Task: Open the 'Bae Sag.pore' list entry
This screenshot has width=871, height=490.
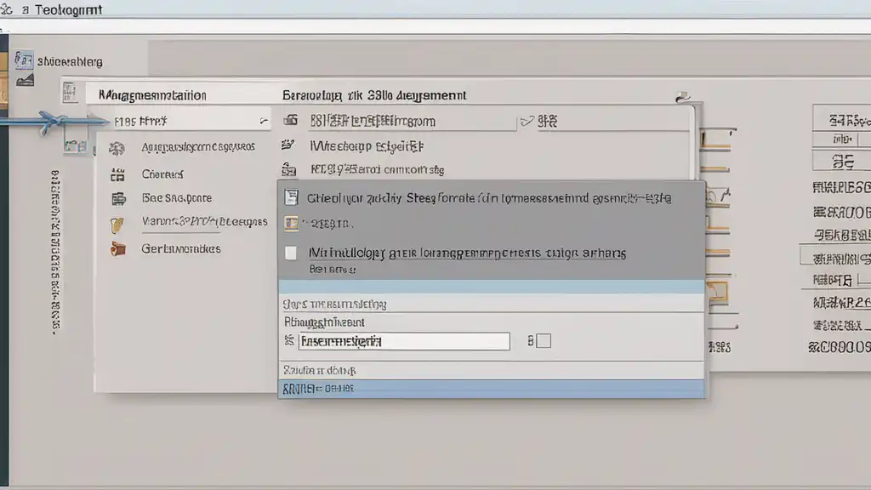Action: (x=177, y=197)
